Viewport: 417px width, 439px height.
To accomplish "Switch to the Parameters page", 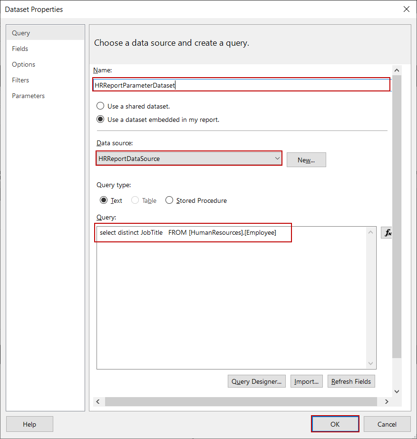I will (x=28, y=95).
